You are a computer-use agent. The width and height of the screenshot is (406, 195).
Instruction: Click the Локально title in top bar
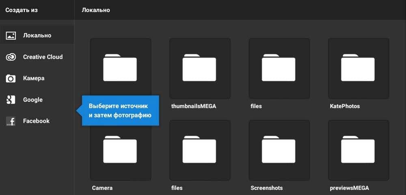96,10
